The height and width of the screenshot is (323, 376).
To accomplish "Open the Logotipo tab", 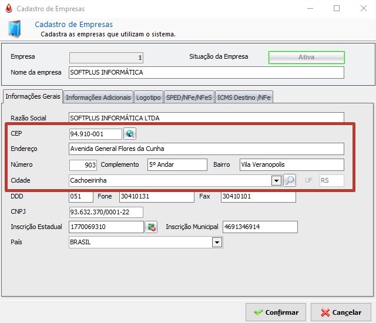I will click(149, 97).
